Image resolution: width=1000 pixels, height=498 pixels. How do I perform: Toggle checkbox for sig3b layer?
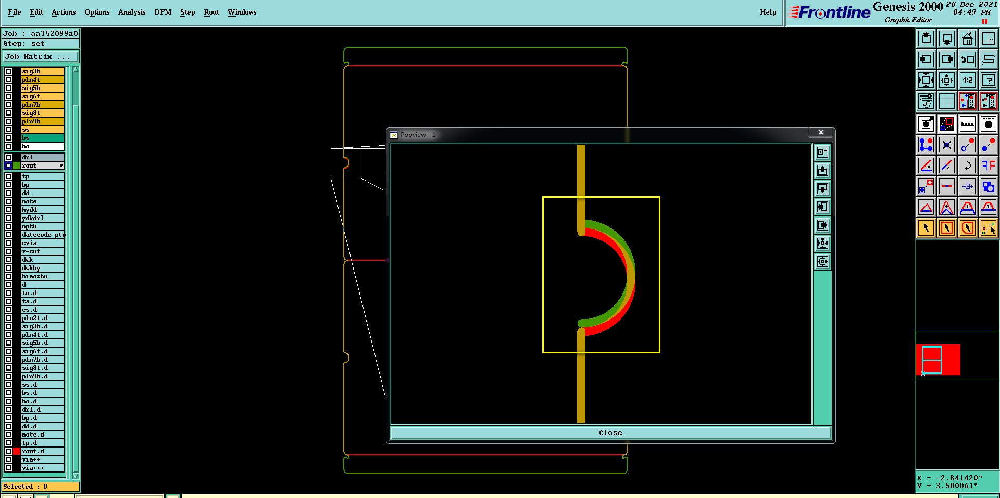point(8,71)
